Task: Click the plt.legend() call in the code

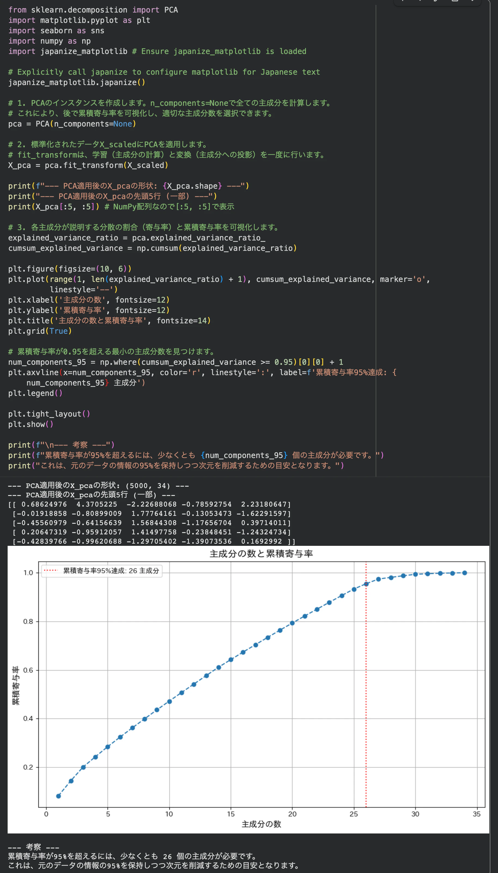Action: [35, 393]
